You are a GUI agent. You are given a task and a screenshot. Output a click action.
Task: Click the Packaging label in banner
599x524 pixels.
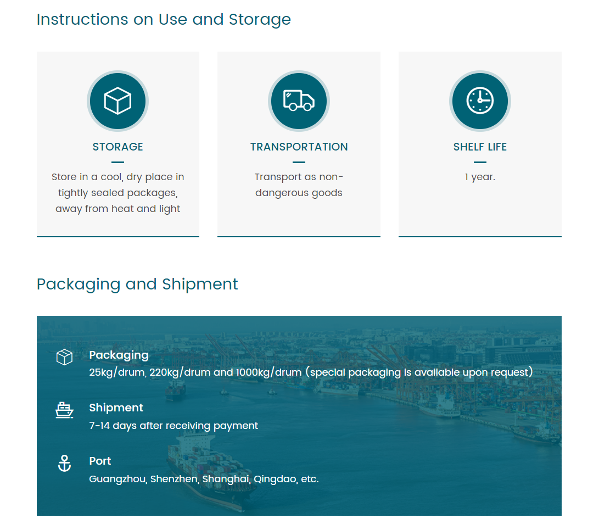(119, 355)
